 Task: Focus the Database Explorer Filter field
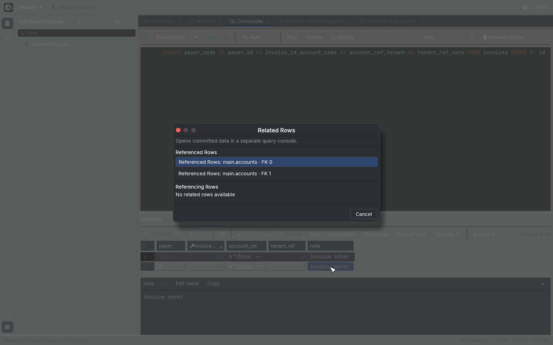pos(77,33)
